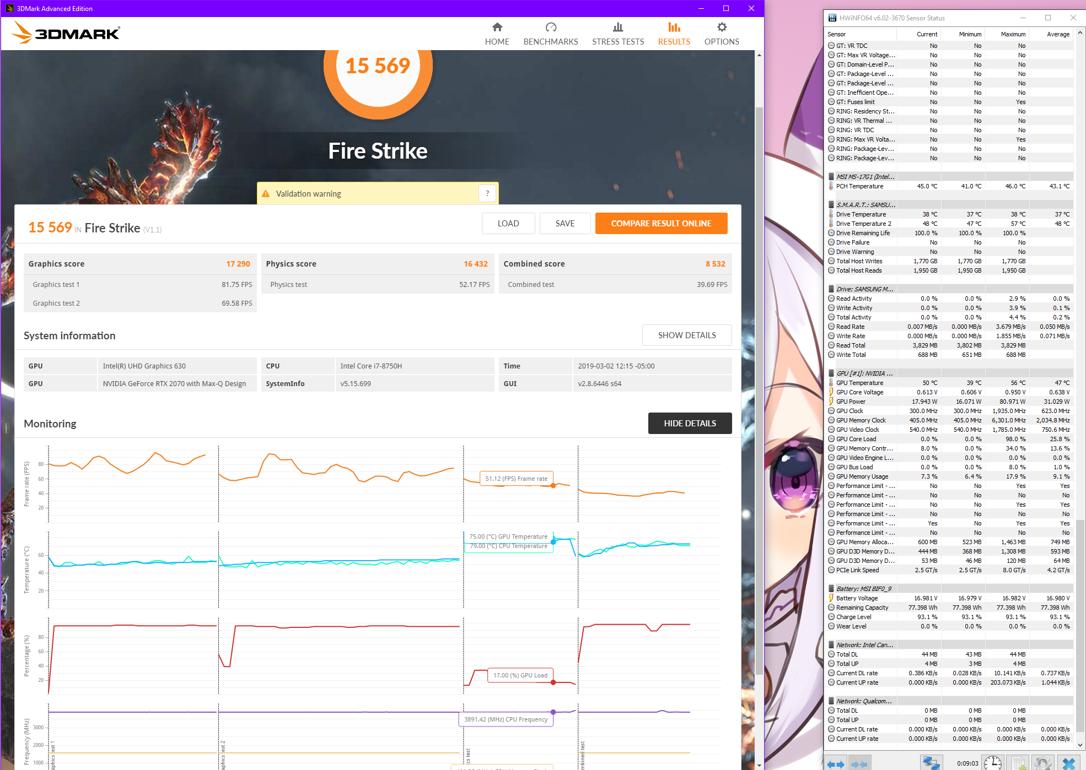Click HWiNFO Maximum column header
1086x770 pixels.
pyautogui.click(x=1007, y=34)
